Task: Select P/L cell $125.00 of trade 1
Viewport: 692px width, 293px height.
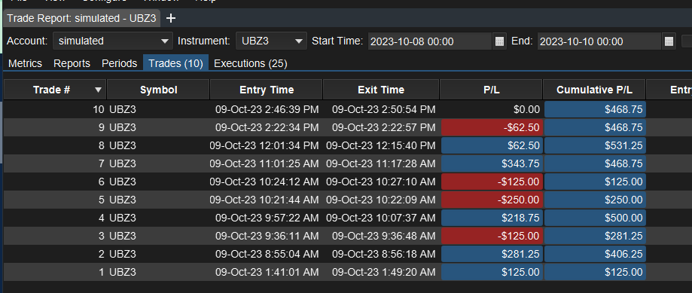Action: click(x=492, y=272)
